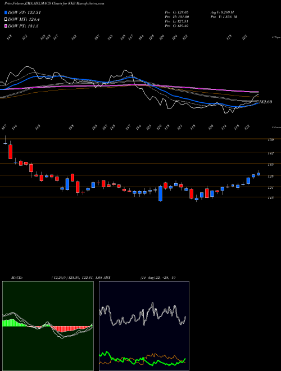Click the 115 price axis label
Viewport: 281px width, 371px height.
click(x=270, y=198)
